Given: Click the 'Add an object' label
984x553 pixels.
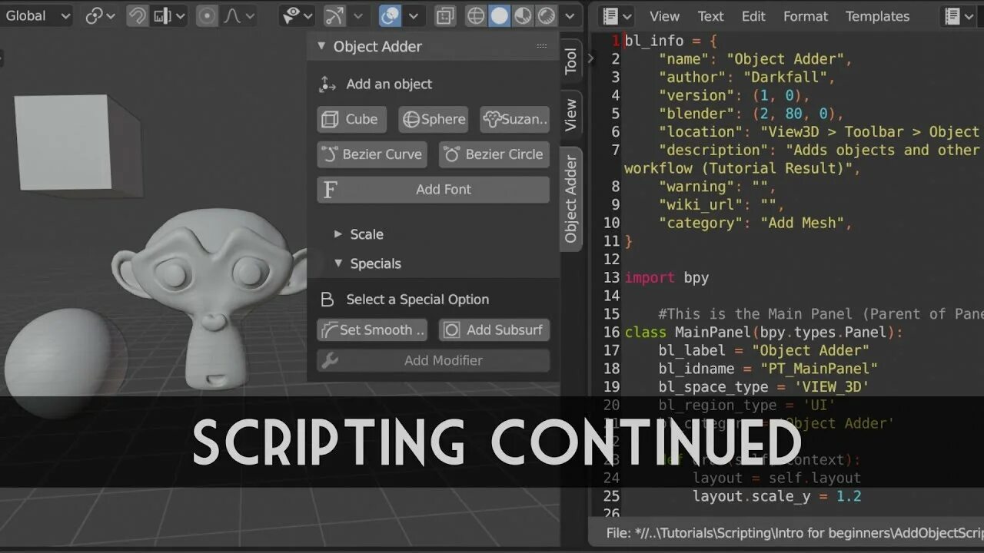Looking at the screenshot, I should point(389,84).
